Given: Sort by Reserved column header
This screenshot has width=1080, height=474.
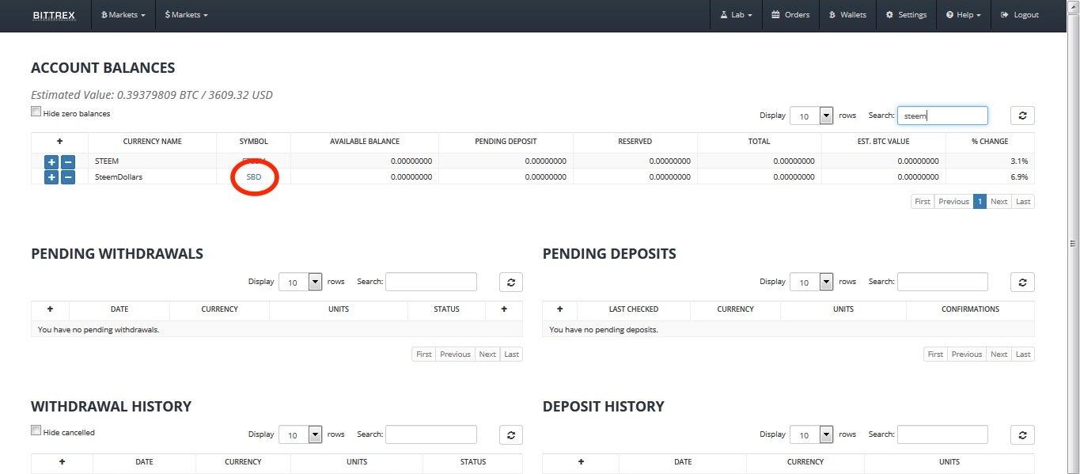Looking at the screenshot, I should tap(635, 142).
